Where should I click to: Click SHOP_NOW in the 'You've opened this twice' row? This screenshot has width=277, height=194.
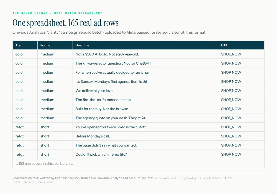(231, 127)
